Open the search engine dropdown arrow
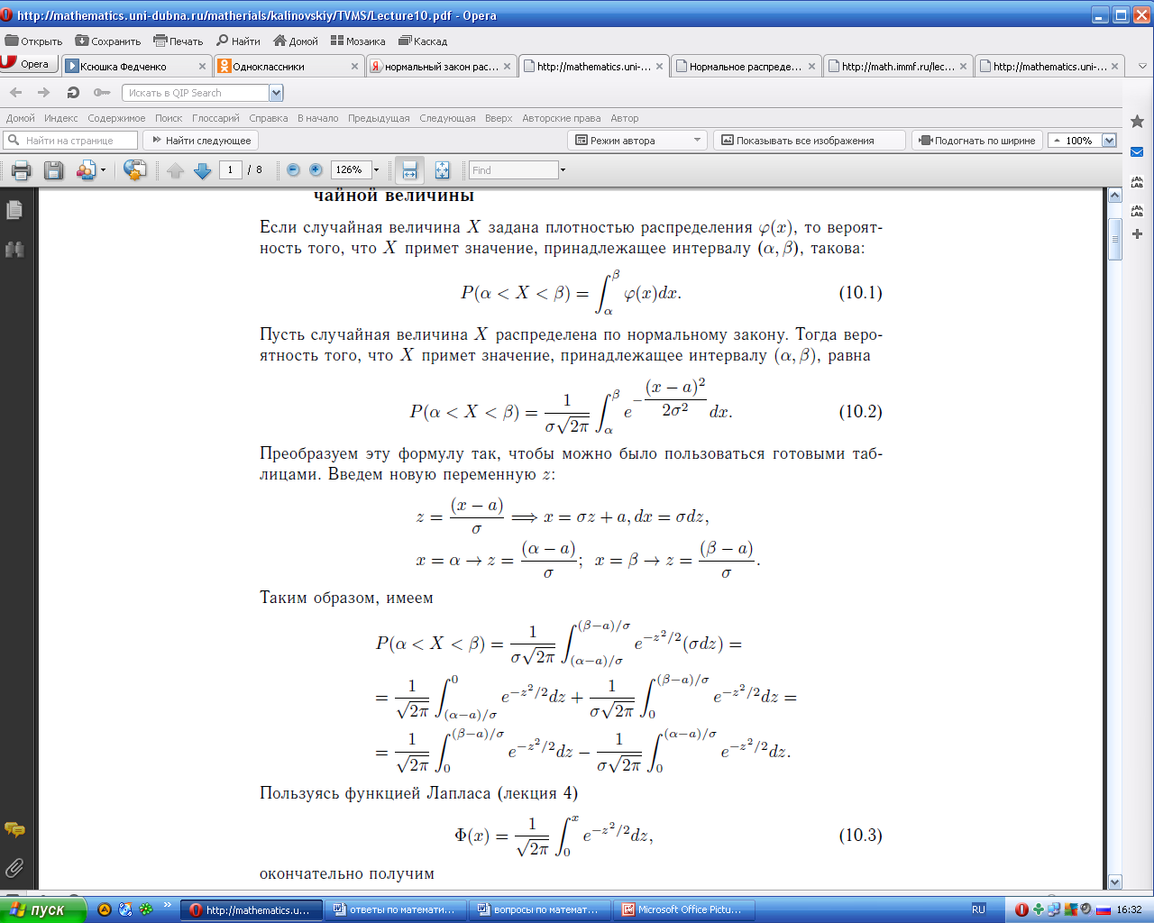This screenshot has height=923, width=1154. (276, 93)
